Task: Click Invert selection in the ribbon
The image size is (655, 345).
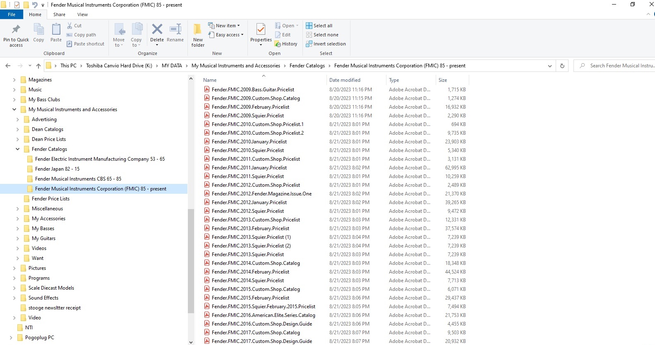Action: tap(326, 44)
